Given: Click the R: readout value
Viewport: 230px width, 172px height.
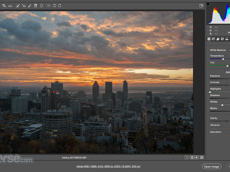Looking at the screenshot, I should point(216,27).
